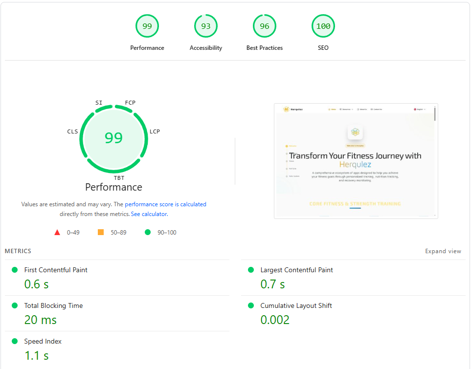Image resolution: width=471 pixels, height=369 pixels.
Task: Click the Accessibility score gauge showing 93
Action: point(206,26)
